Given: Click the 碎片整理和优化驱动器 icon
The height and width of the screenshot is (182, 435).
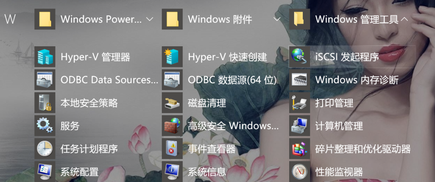Looking at the screenshot, I should pyautogui.click(x=300, y=149).
